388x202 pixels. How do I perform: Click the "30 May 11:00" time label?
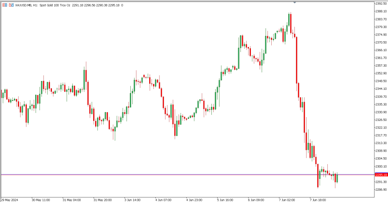pyautogui.click(x=41, y=200)
